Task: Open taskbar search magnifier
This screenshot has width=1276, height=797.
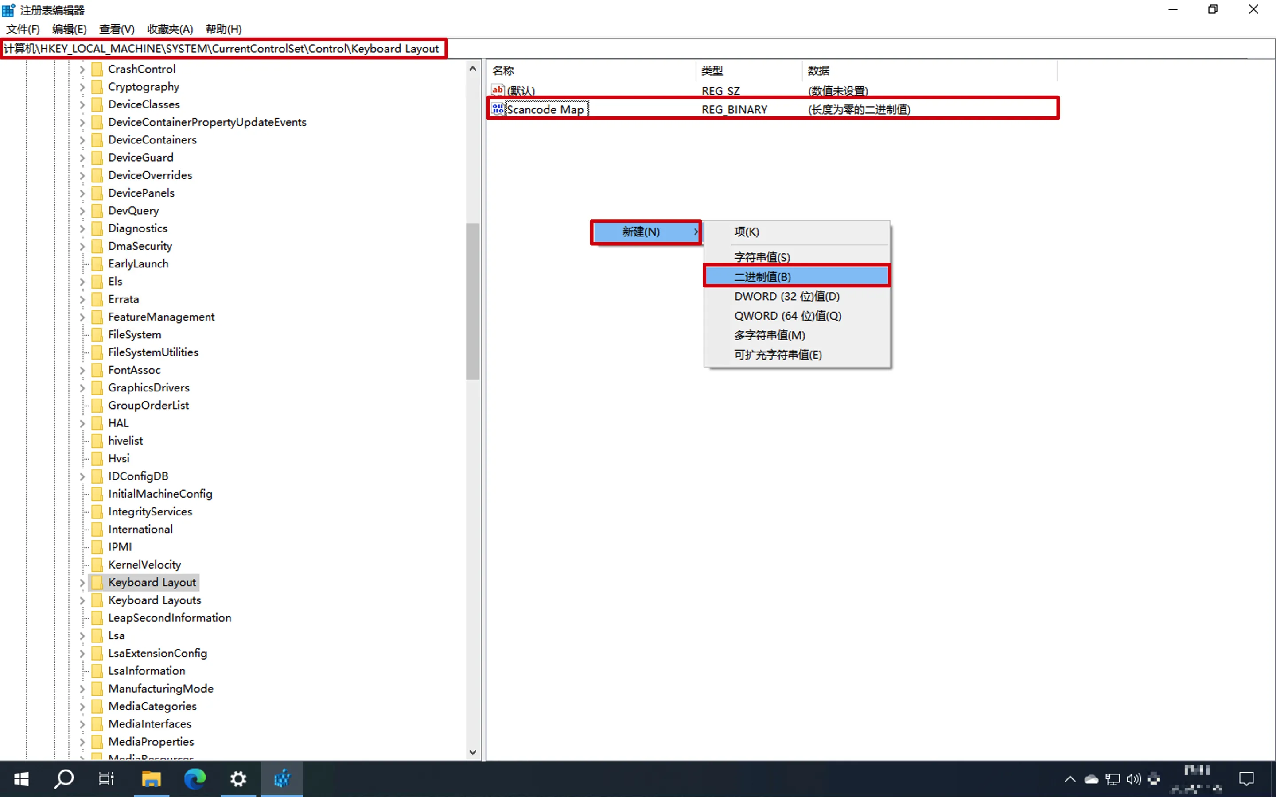Action: (64, 778)
